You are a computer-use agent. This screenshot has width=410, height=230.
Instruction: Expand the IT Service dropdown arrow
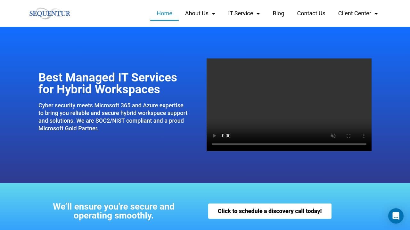click(x=258, y=13)
